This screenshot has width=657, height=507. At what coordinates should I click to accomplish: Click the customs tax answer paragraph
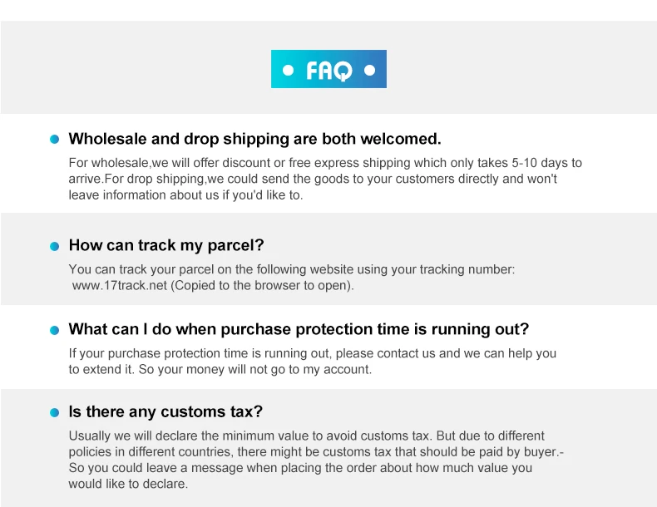pyautogui.click(x=316, y=460)
